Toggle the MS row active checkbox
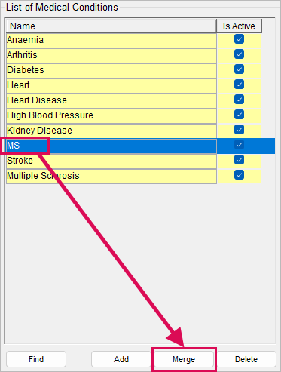This screenshot has height=372, width=281. tap(239, 145)
